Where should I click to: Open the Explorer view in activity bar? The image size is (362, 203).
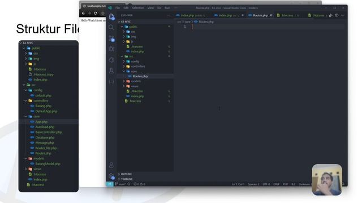click(111, 16)
